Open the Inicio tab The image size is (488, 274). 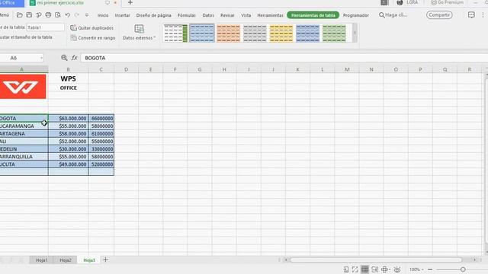point(103,15)
